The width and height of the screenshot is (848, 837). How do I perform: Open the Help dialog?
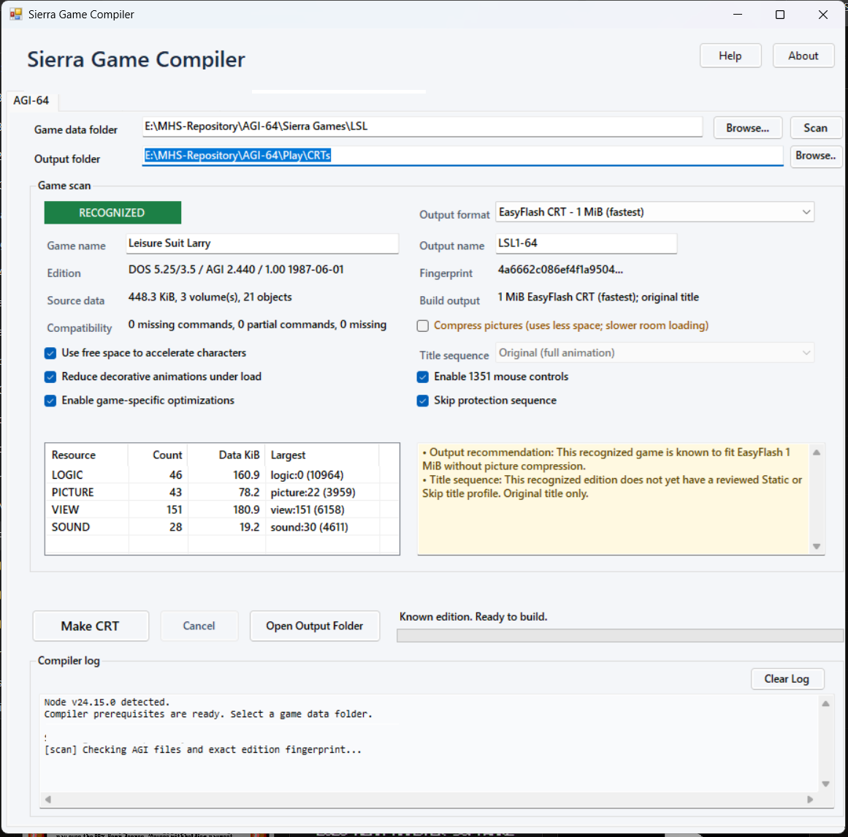coord(730,56)
